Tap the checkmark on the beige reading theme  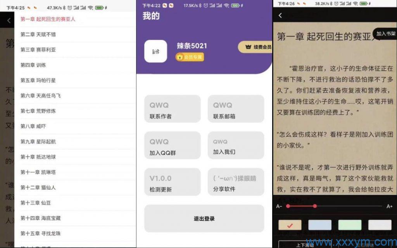[290, 225]
